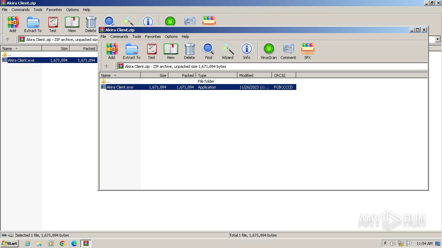The image size is (442, 248).
Task: Select parent folder row in front window
Action: (x=198, y=81)
